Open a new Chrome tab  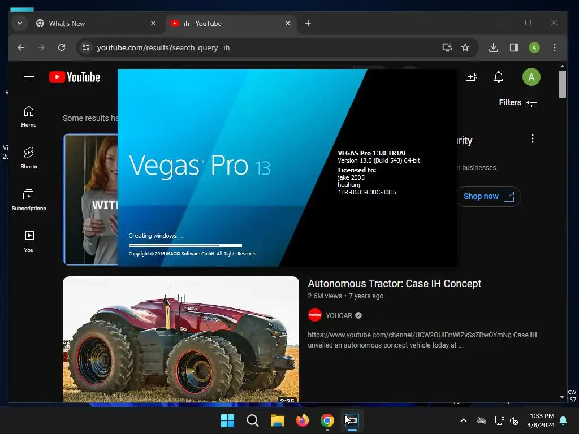click(308, 23)
